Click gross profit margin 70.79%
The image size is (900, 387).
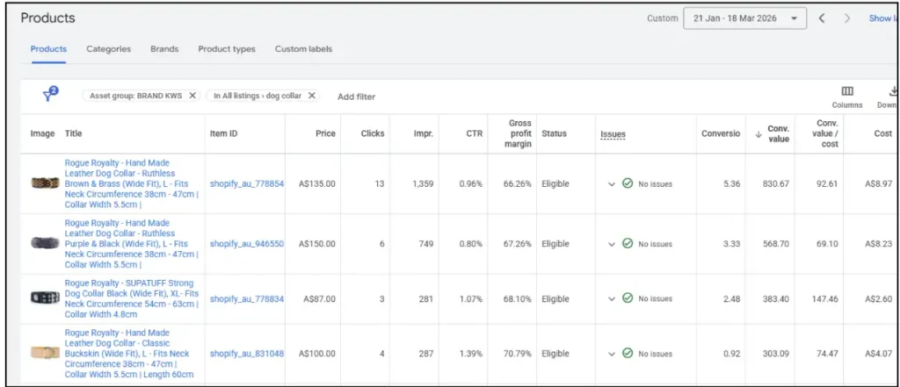(518, 354)
